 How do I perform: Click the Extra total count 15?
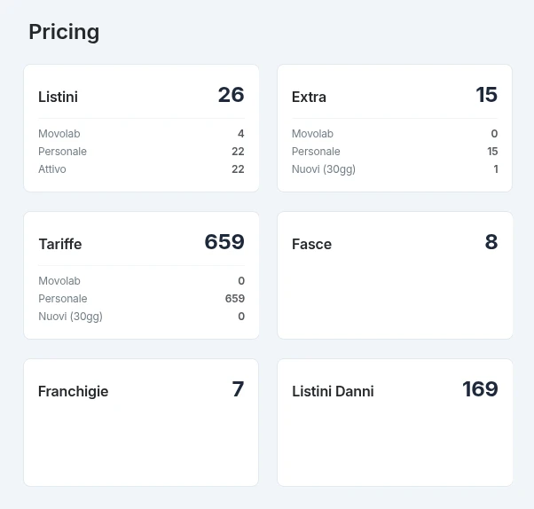487,95
